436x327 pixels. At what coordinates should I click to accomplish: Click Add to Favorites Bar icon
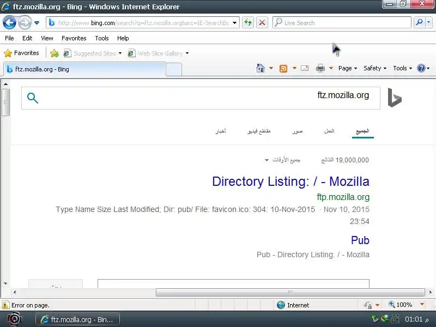pyautogui.click(x=55, y=53)
